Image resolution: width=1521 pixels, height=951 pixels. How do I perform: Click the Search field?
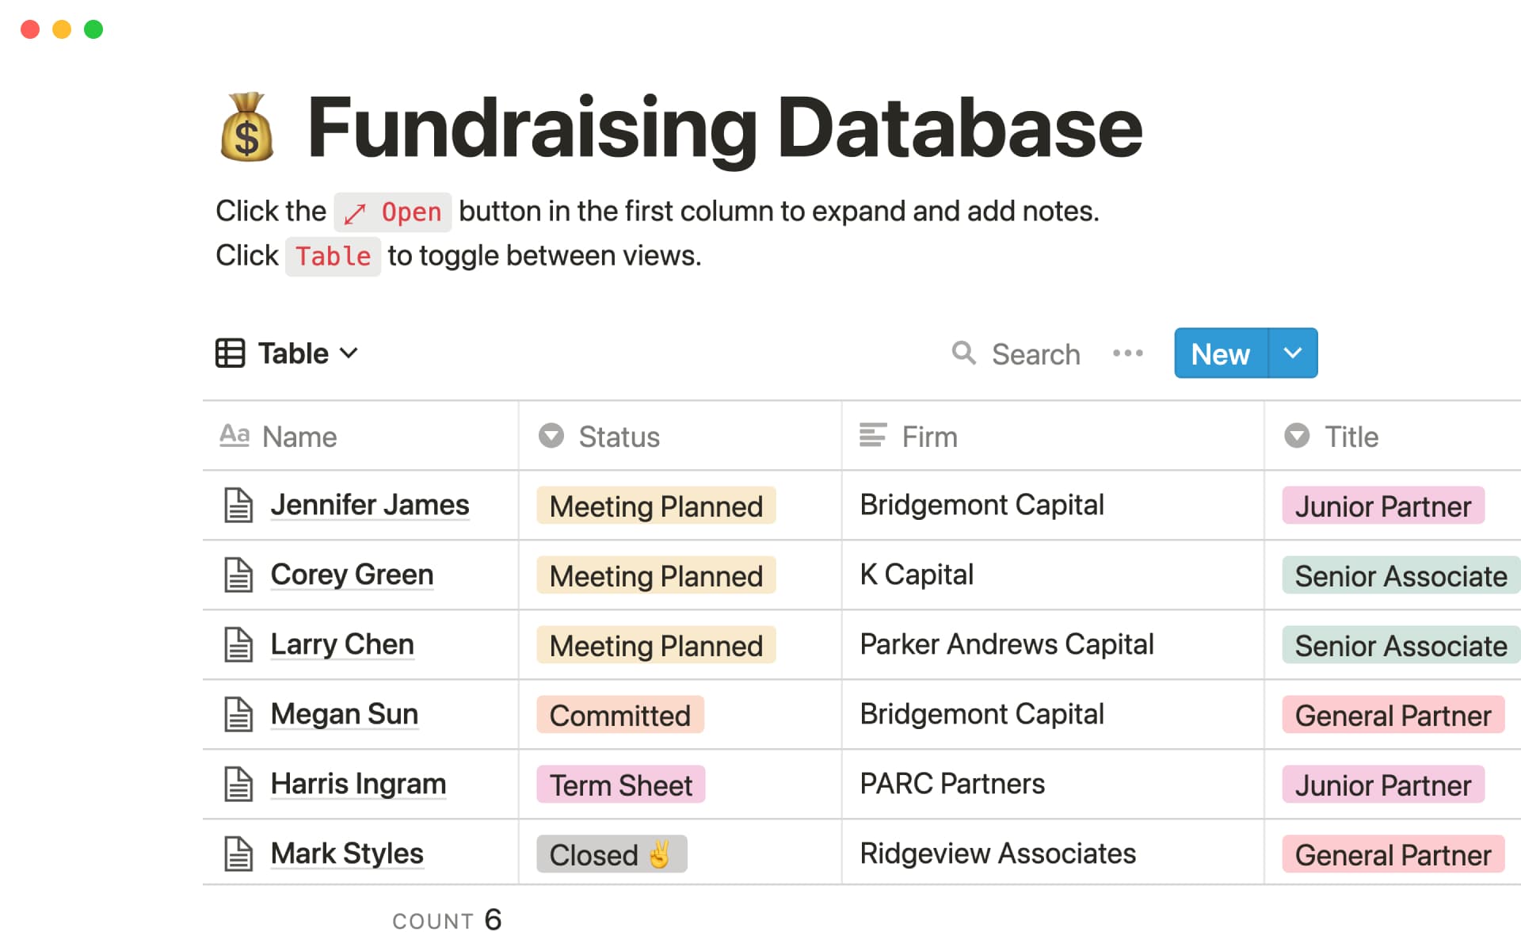click(1035, 354)
